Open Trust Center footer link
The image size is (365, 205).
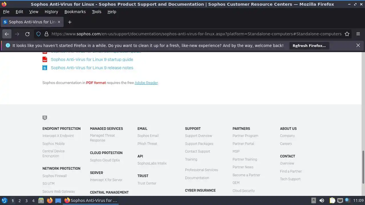pyautogui.click(x=147, y=183)
